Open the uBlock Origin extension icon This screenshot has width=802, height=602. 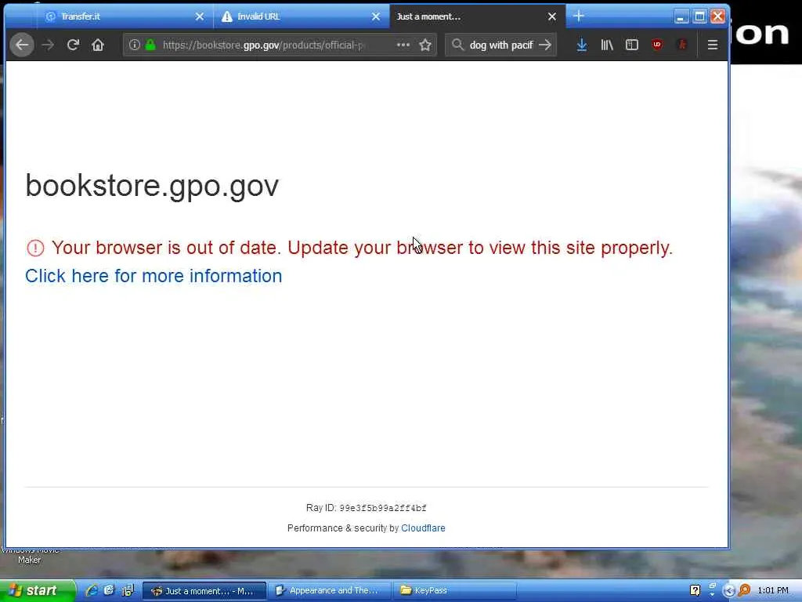pos(657,45)
